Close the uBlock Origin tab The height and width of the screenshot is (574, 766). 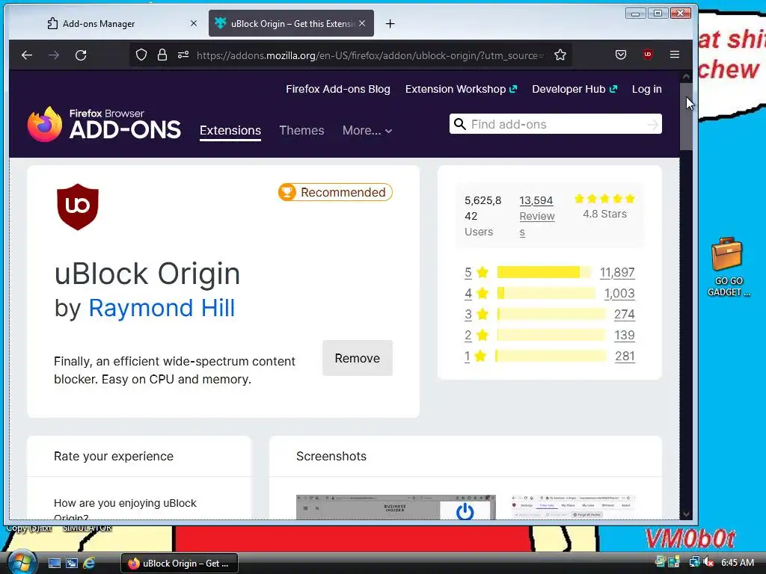tap(362, 23)
